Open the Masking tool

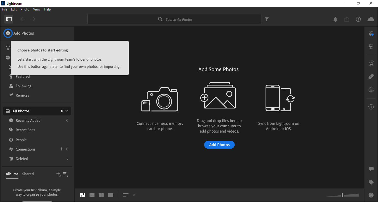(371, 90)
